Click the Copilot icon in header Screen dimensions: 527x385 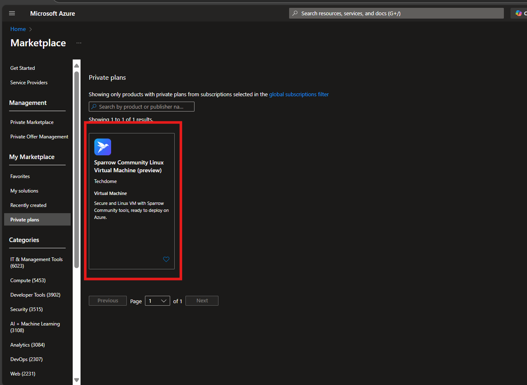tap(518, 13)
